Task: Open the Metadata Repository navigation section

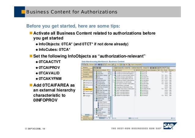Action: coord(87,119)
